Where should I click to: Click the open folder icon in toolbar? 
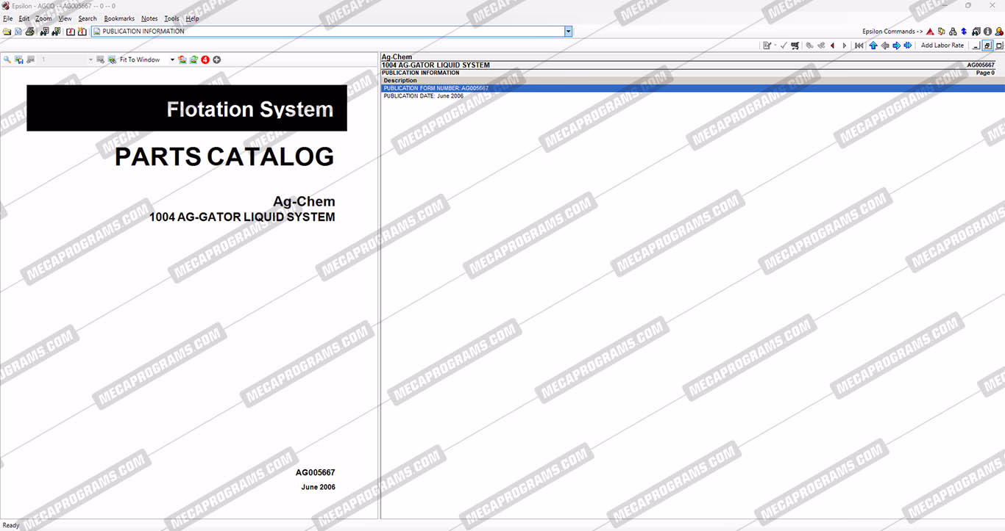7,32
